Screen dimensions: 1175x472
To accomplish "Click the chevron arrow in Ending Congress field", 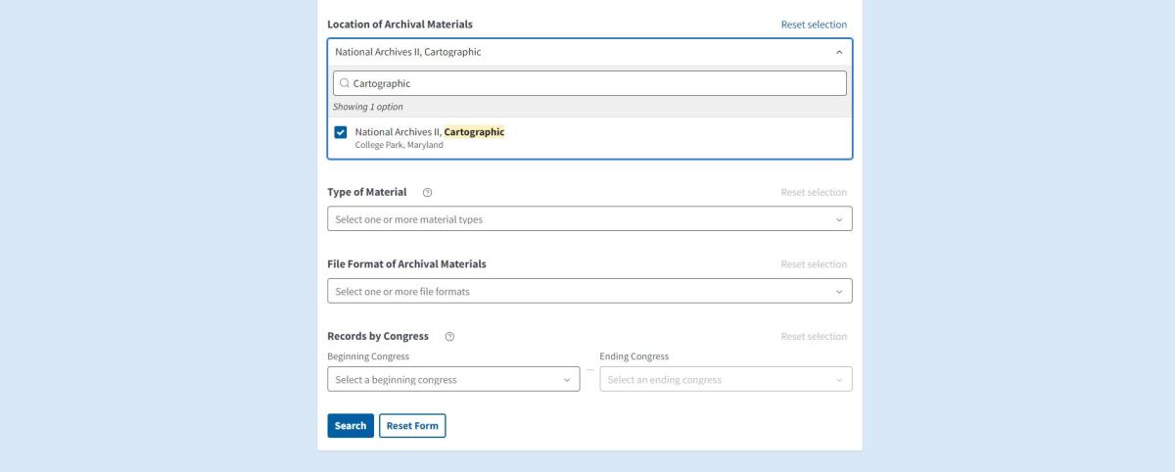I will pos(838,380).
